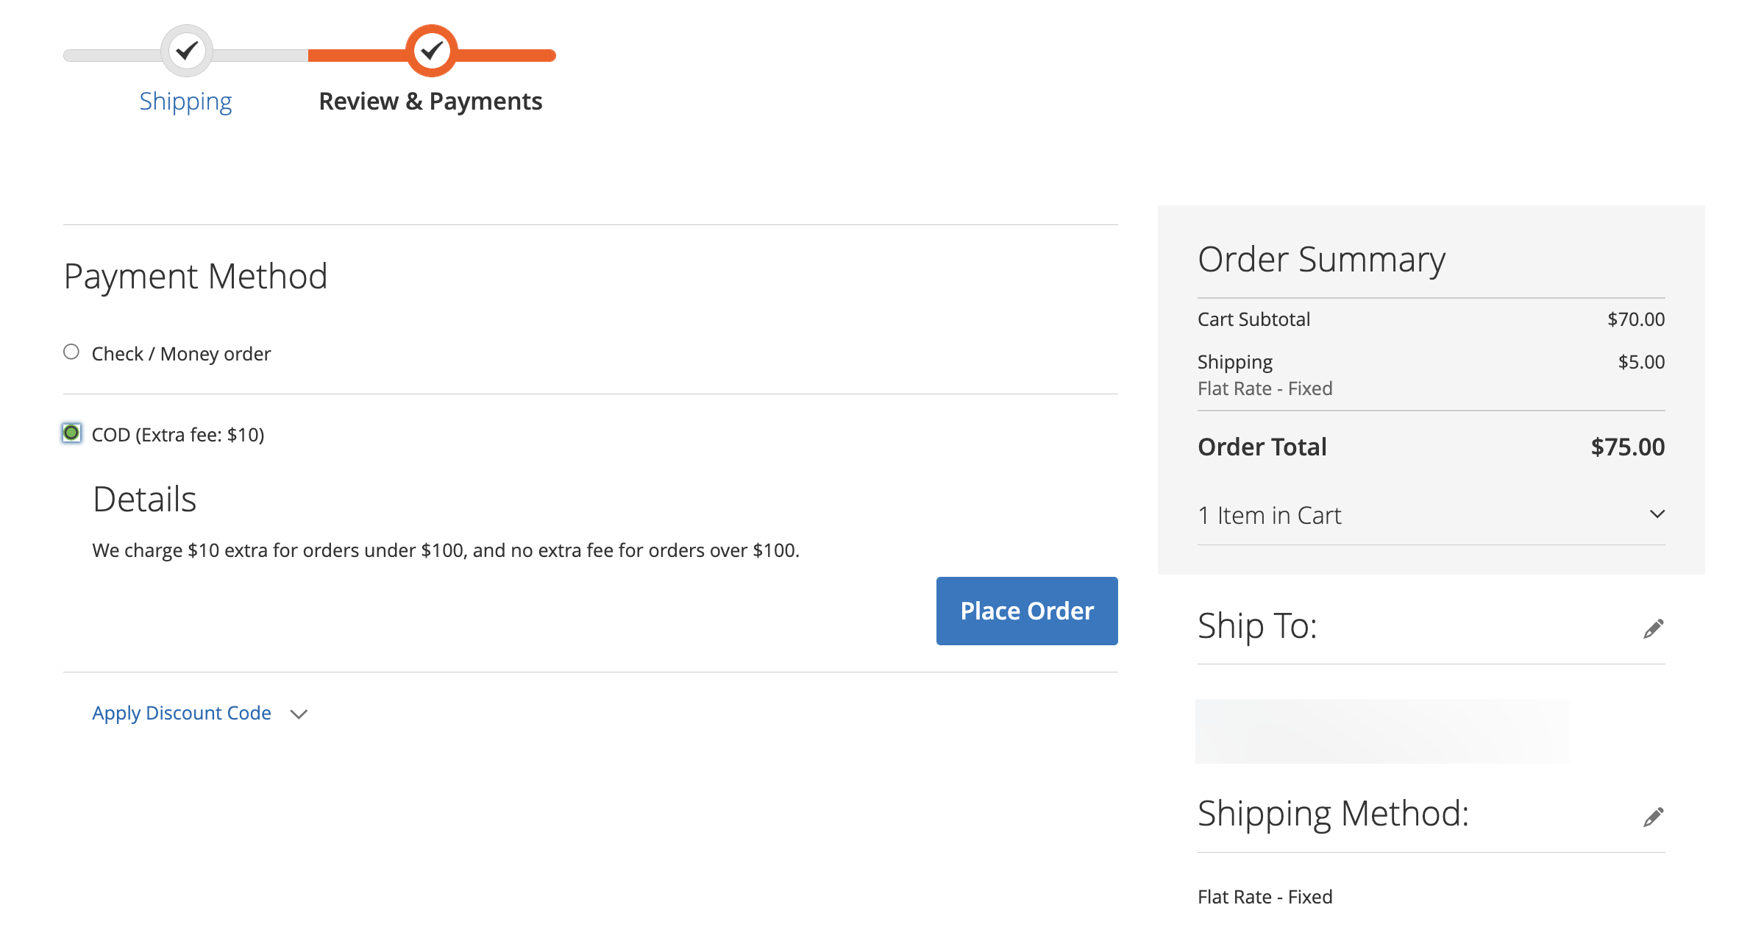
Task: Go back to the Shipping step
Action: click(x=185, y=101)
